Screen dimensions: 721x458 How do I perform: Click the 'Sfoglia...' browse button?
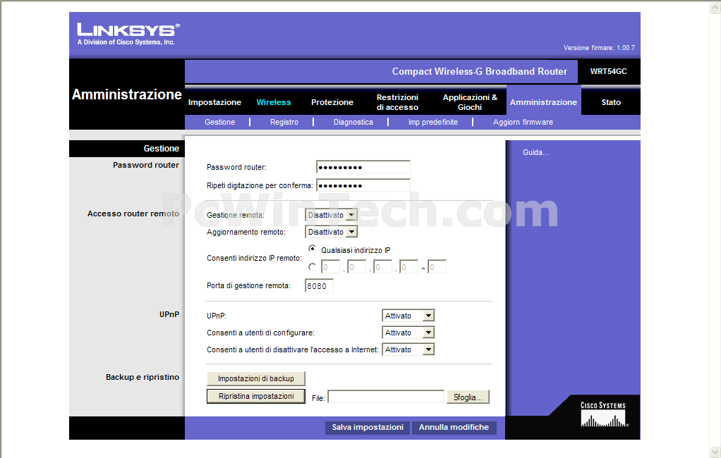point(468,397)
